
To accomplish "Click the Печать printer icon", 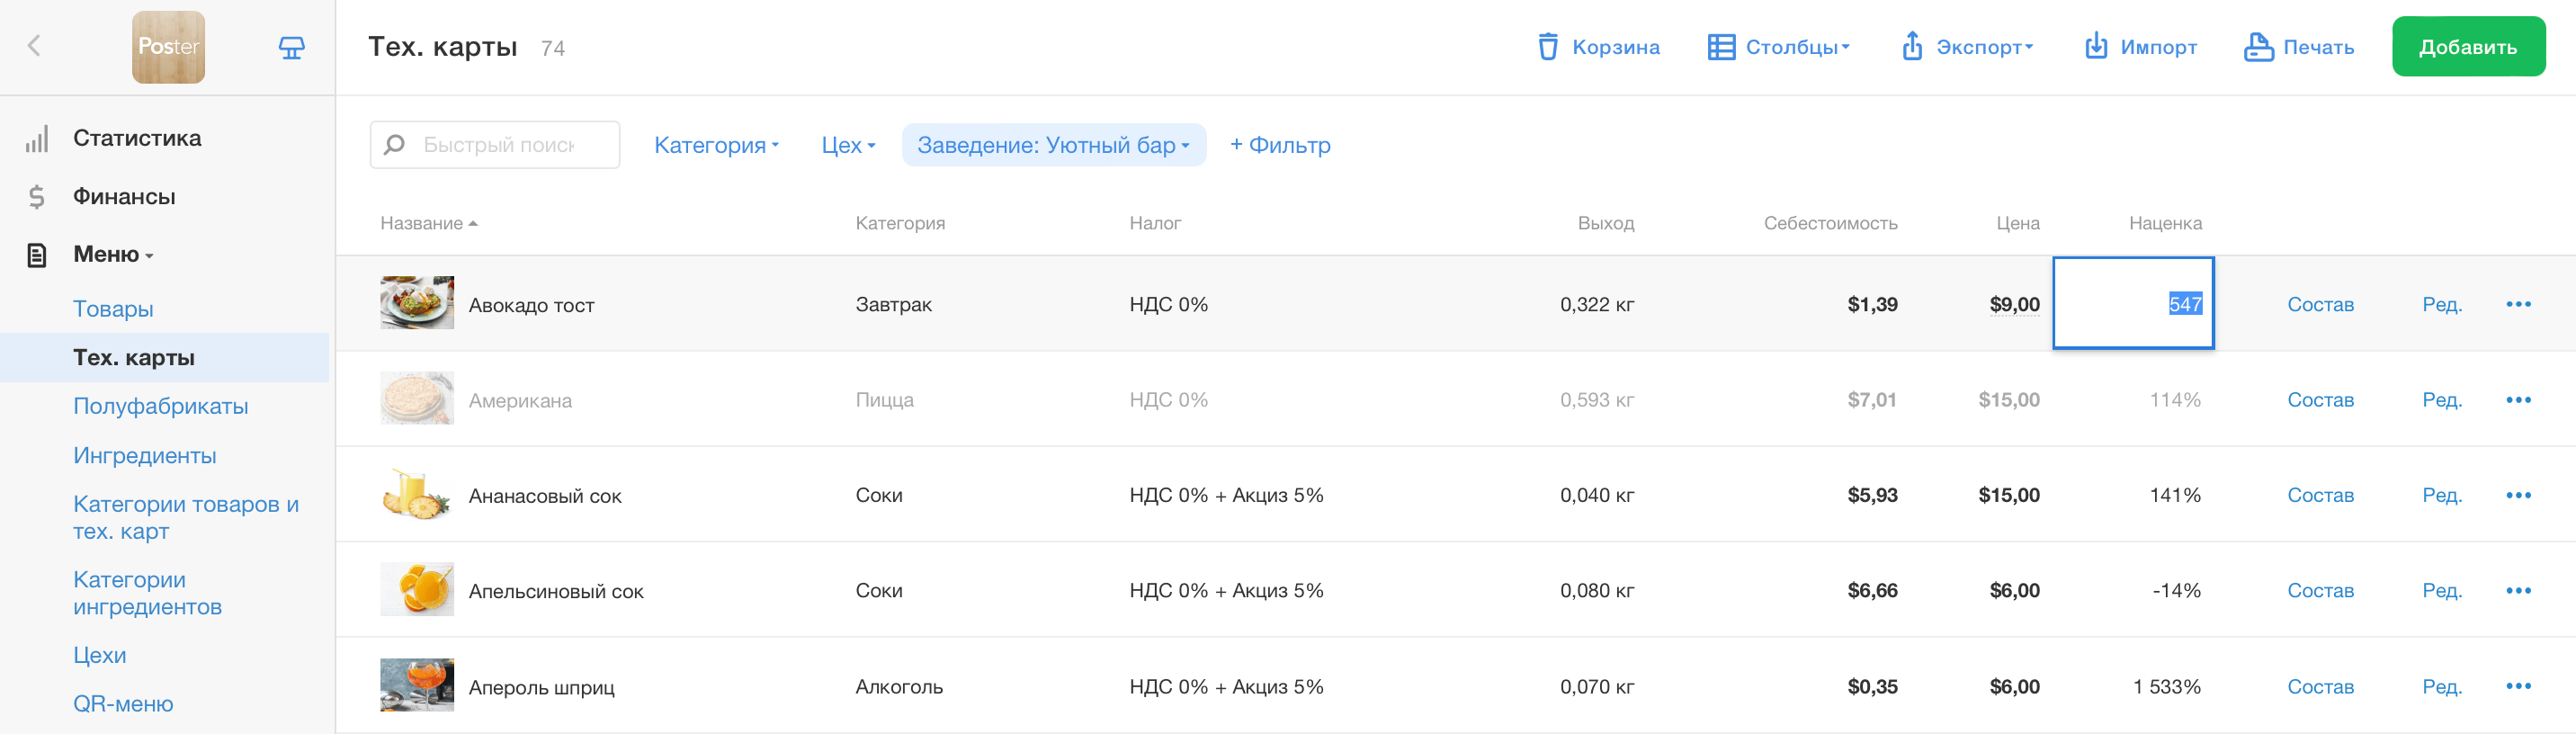I will click(2258, 47).
